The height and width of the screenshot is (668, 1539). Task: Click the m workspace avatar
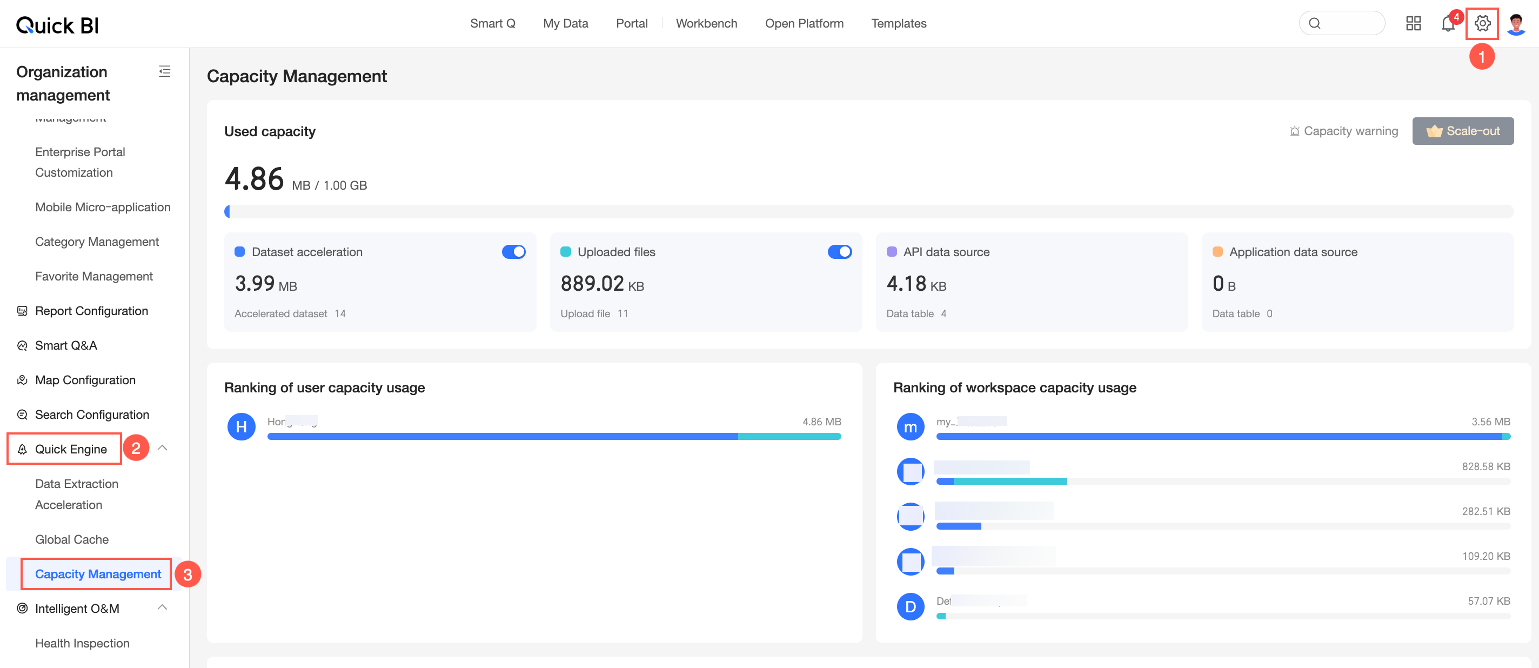pyautogui.click(x=911, y=426)
